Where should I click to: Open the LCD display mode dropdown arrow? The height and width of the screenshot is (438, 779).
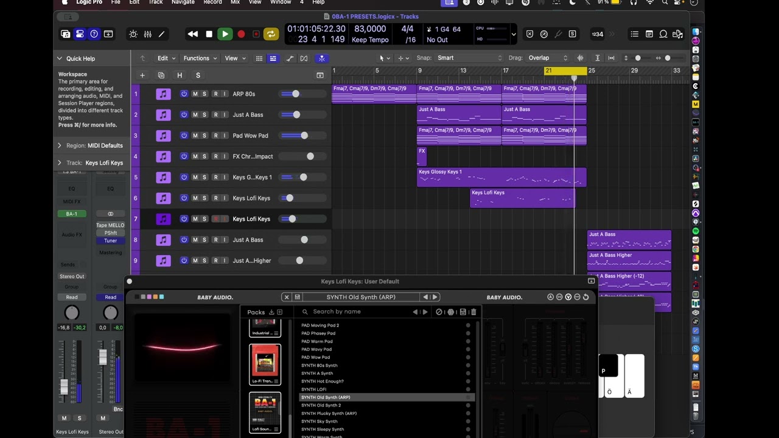513,34
